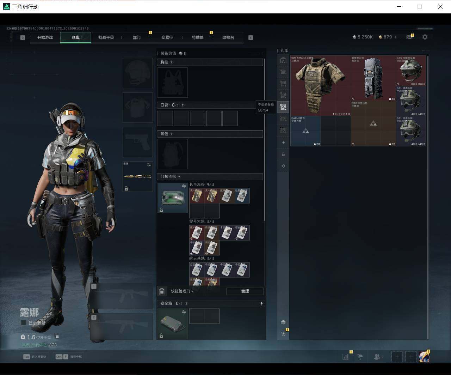Switch to the 特勤处 tab

[x=198, y=37]
